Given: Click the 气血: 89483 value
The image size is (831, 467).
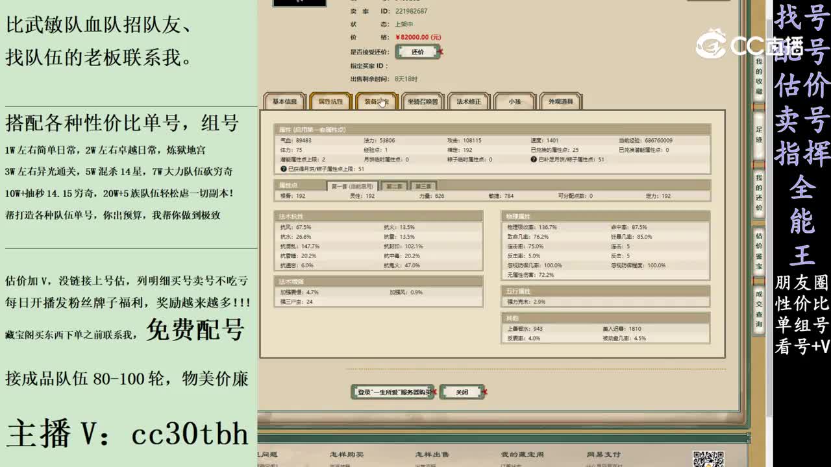Looking at the screenshot, I should click(x=295, y=140).
